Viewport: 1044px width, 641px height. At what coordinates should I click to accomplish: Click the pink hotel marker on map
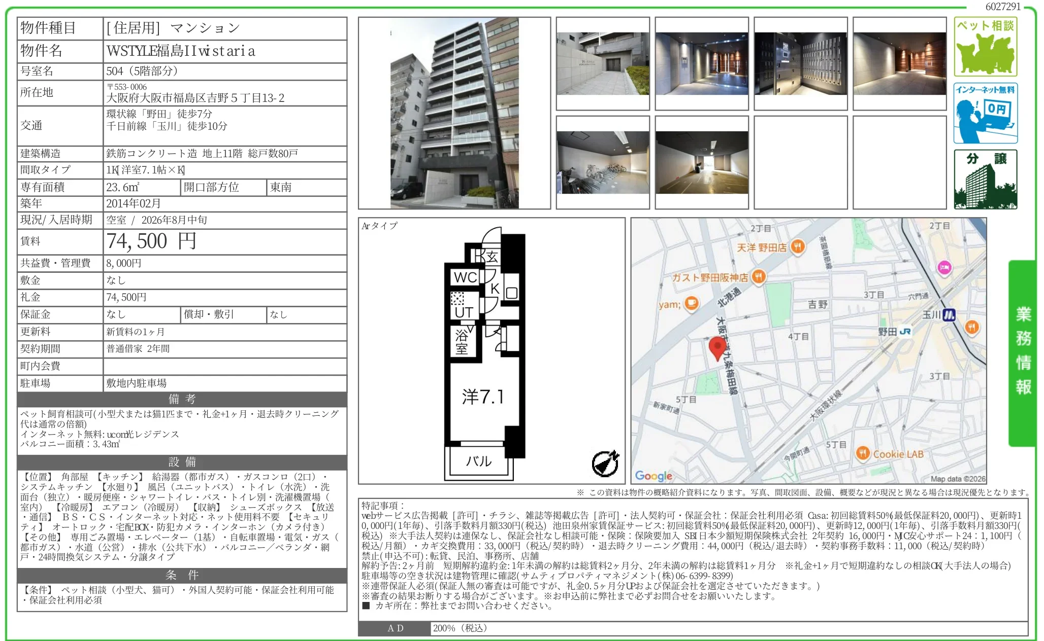pos(944,267)
